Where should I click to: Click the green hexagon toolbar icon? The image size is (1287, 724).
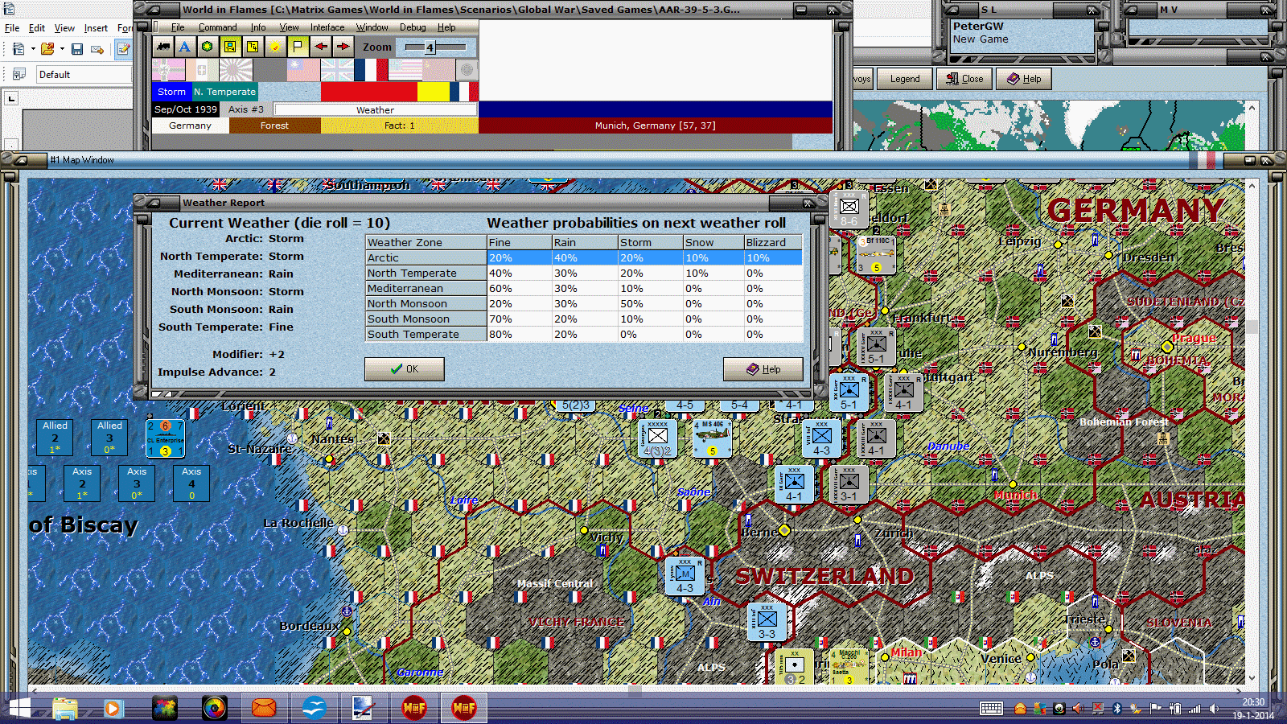(208, 47)
